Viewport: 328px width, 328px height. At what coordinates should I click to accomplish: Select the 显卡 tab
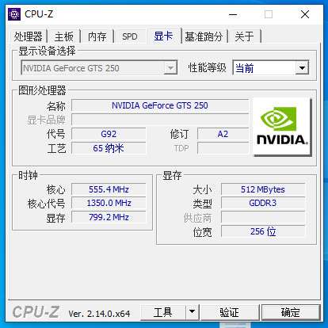pyautogui.click(x=163, y=36)
